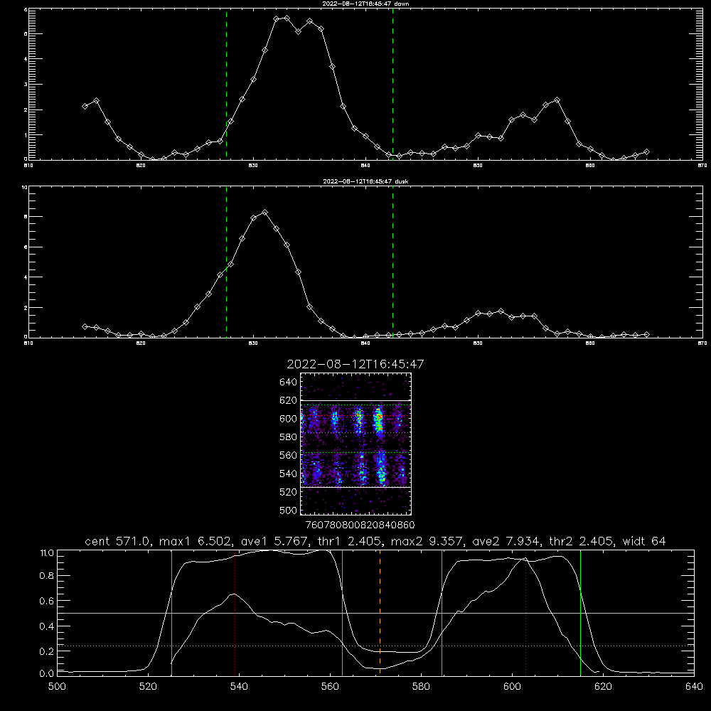Click y-axis label 0.8 of bottom plot
Viewport: 711px width, 711px height.
pyautogui.click(x=47, y=576)
